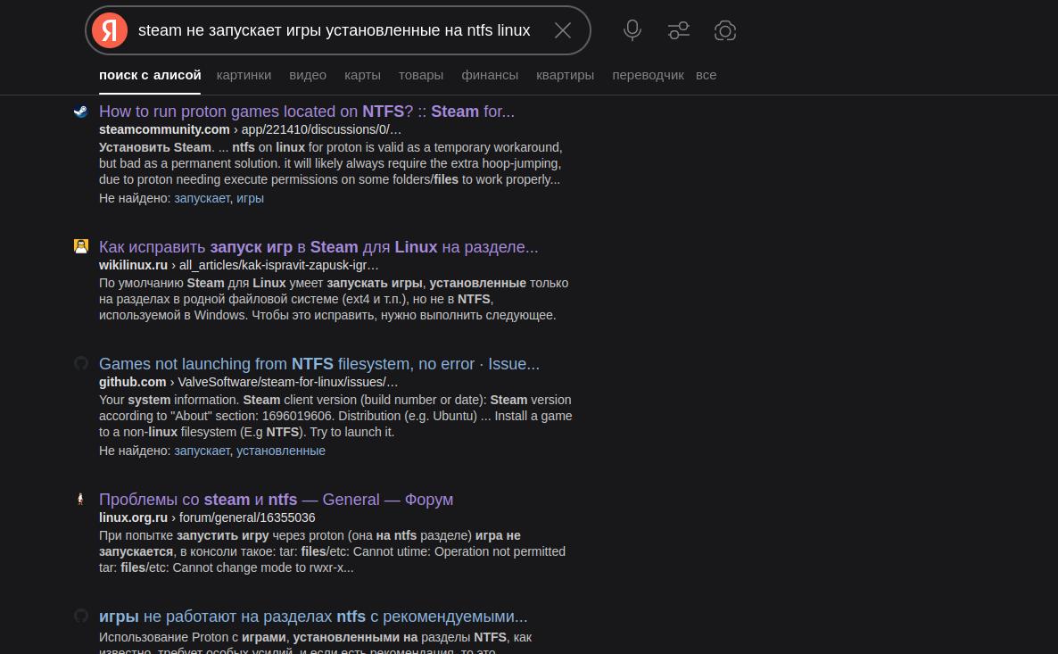
Task: Click 'установленные' missing-word link
Action: [x=281, y=451]
